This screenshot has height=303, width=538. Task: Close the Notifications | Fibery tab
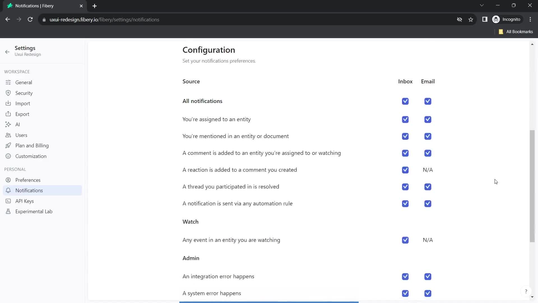(x=81, y=6)
